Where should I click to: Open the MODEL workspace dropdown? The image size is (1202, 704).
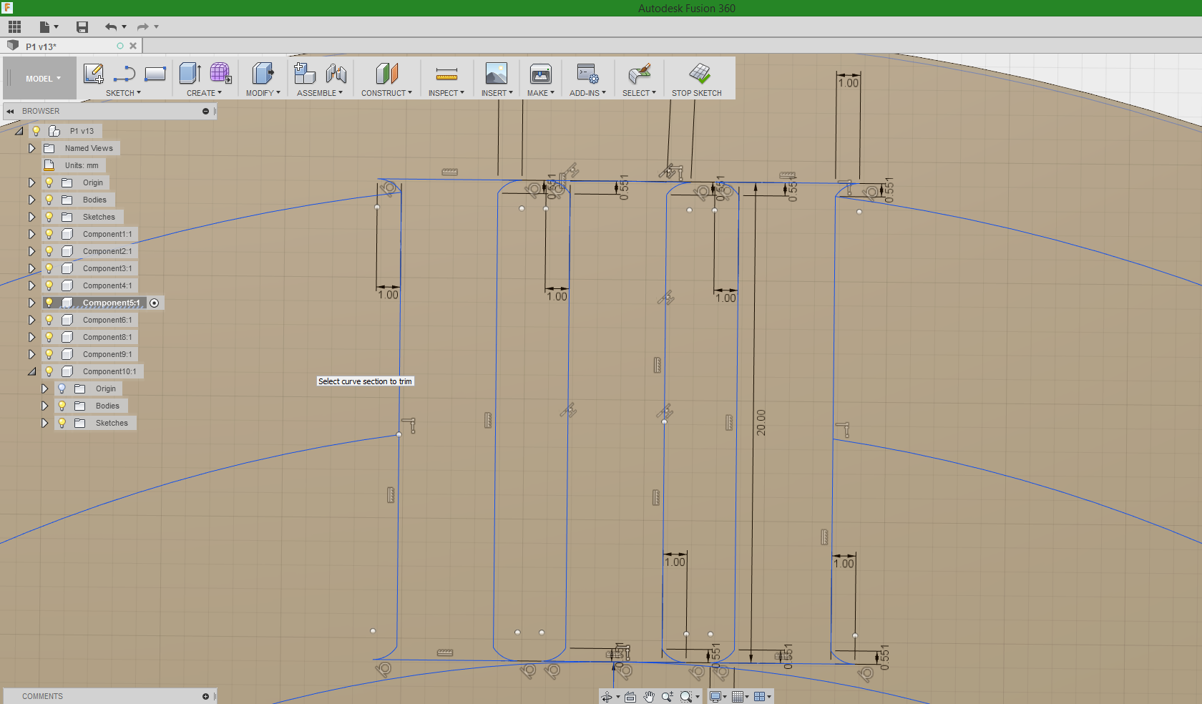coord(43,79)
